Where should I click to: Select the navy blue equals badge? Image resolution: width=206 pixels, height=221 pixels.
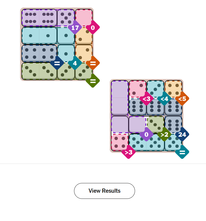(x=57, y=63)
